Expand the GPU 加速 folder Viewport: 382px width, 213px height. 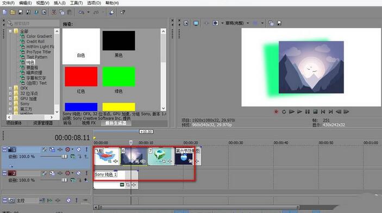pos(10,99)
